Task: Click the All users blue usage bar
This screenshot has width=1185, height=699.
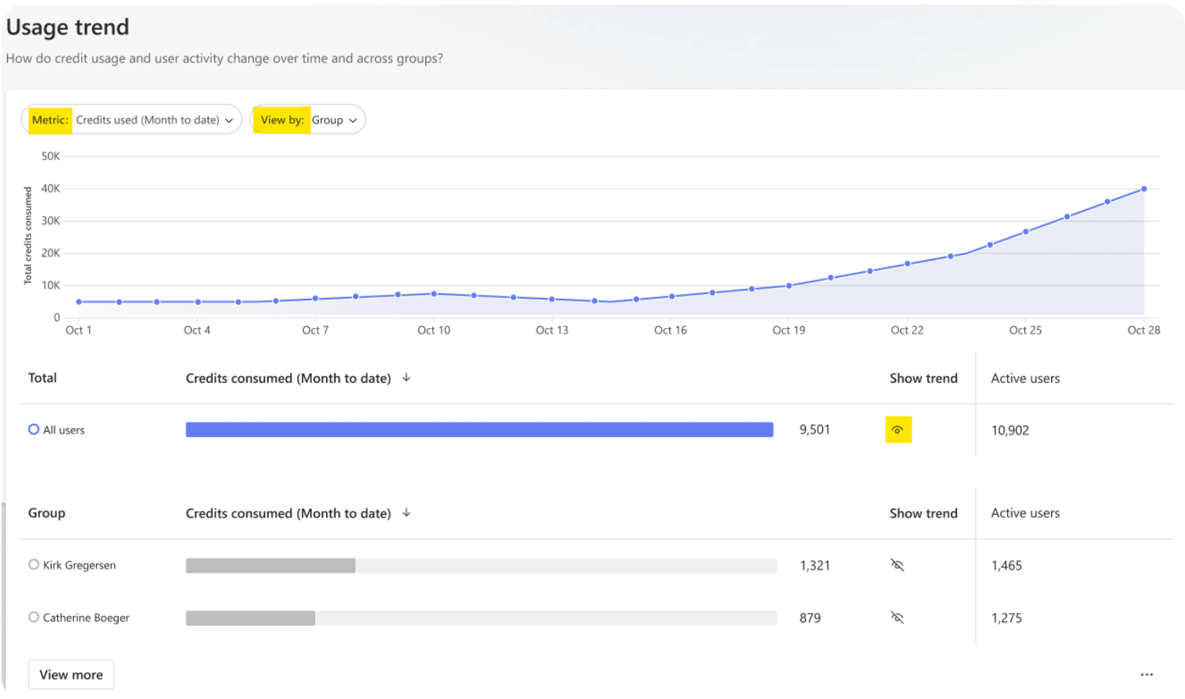Action: pos(479,430)
